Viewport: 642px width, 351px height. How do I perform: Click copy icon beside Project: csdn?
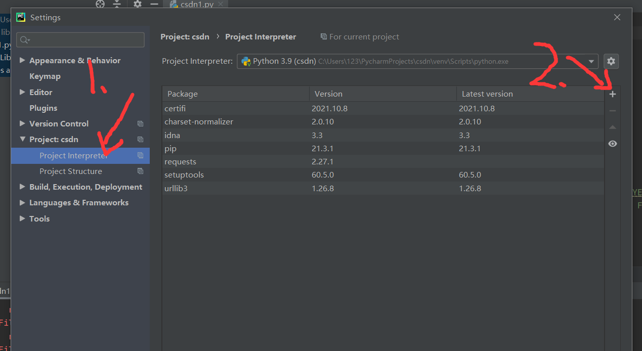[140, 140]
